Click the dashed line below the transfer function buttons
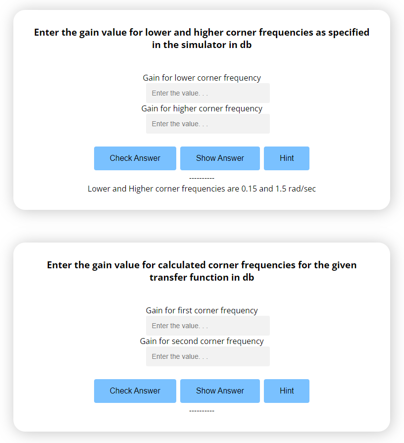404x443 pixels. pyautogui.click(x=202, y=411)
